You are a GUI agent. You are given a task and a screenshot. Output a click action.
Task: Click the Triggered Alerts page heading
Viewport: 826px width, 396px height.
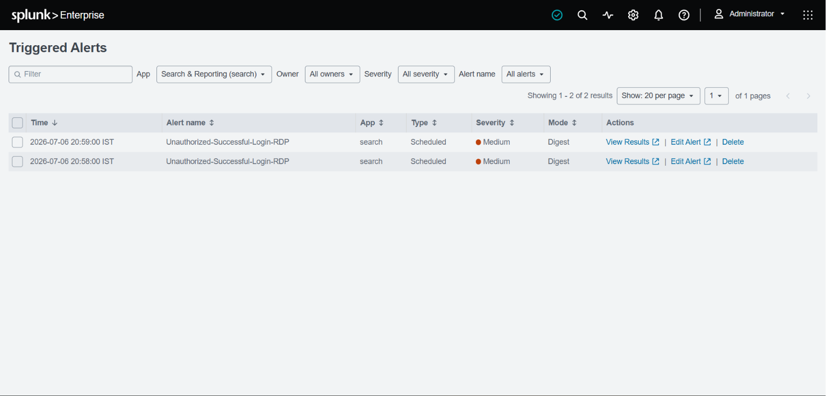58,48
